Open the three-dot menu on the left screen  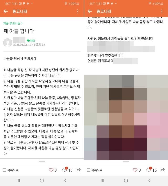pos(78,11)
